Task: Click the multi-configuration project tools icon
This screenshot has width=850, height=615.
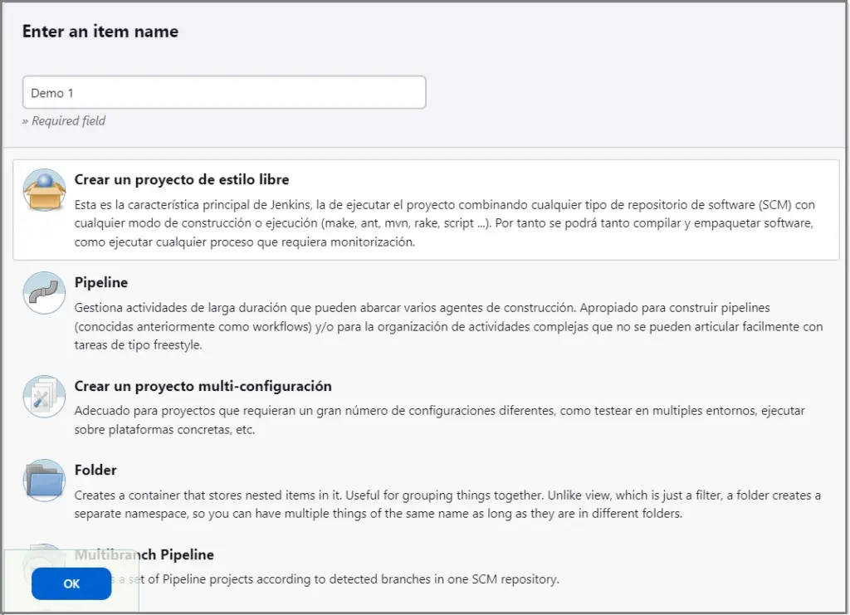Action: [45, 397]
